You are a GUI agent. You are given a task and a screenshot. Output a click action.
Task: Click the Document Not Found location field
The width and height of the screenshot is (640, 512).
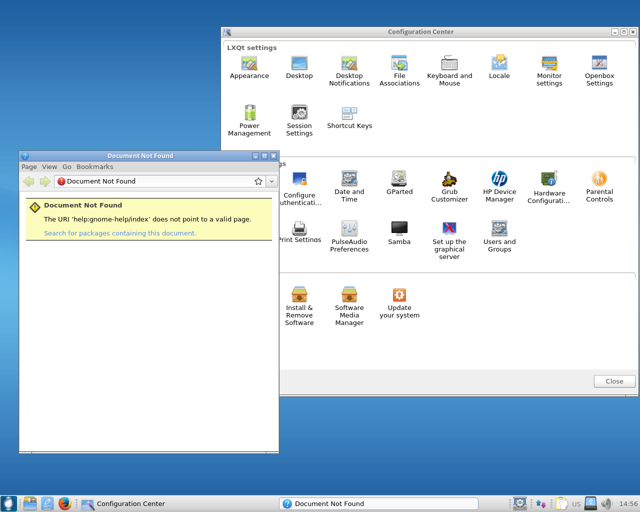coord(159,181)
